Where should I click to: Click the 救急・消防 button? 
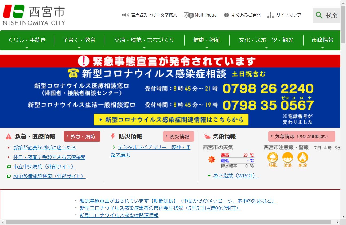82,136
